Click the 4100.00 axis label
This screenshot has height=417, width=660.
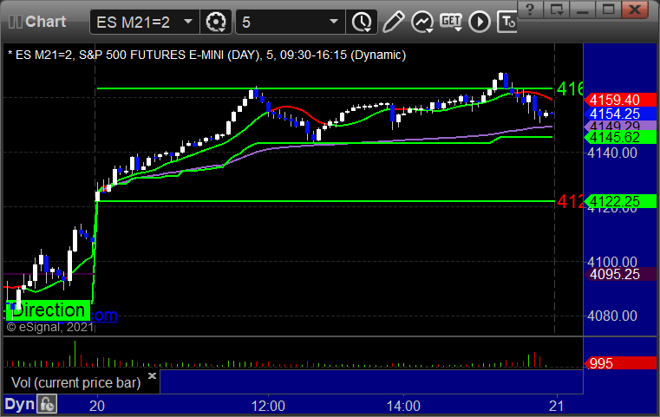[612, 262]
